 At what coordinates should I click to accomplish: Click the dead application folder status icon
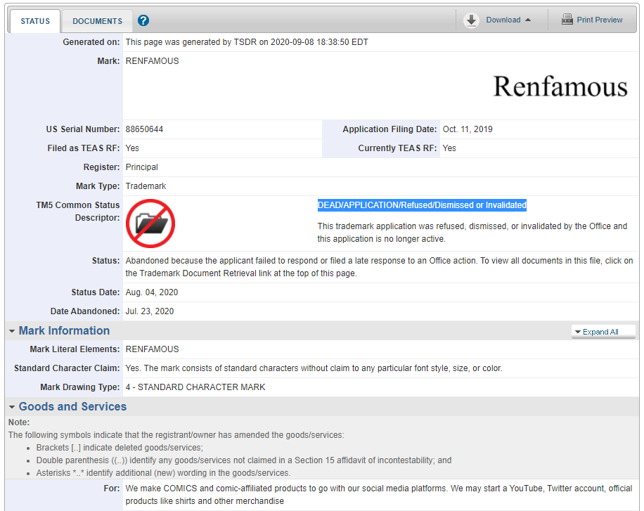pos(150,224)
